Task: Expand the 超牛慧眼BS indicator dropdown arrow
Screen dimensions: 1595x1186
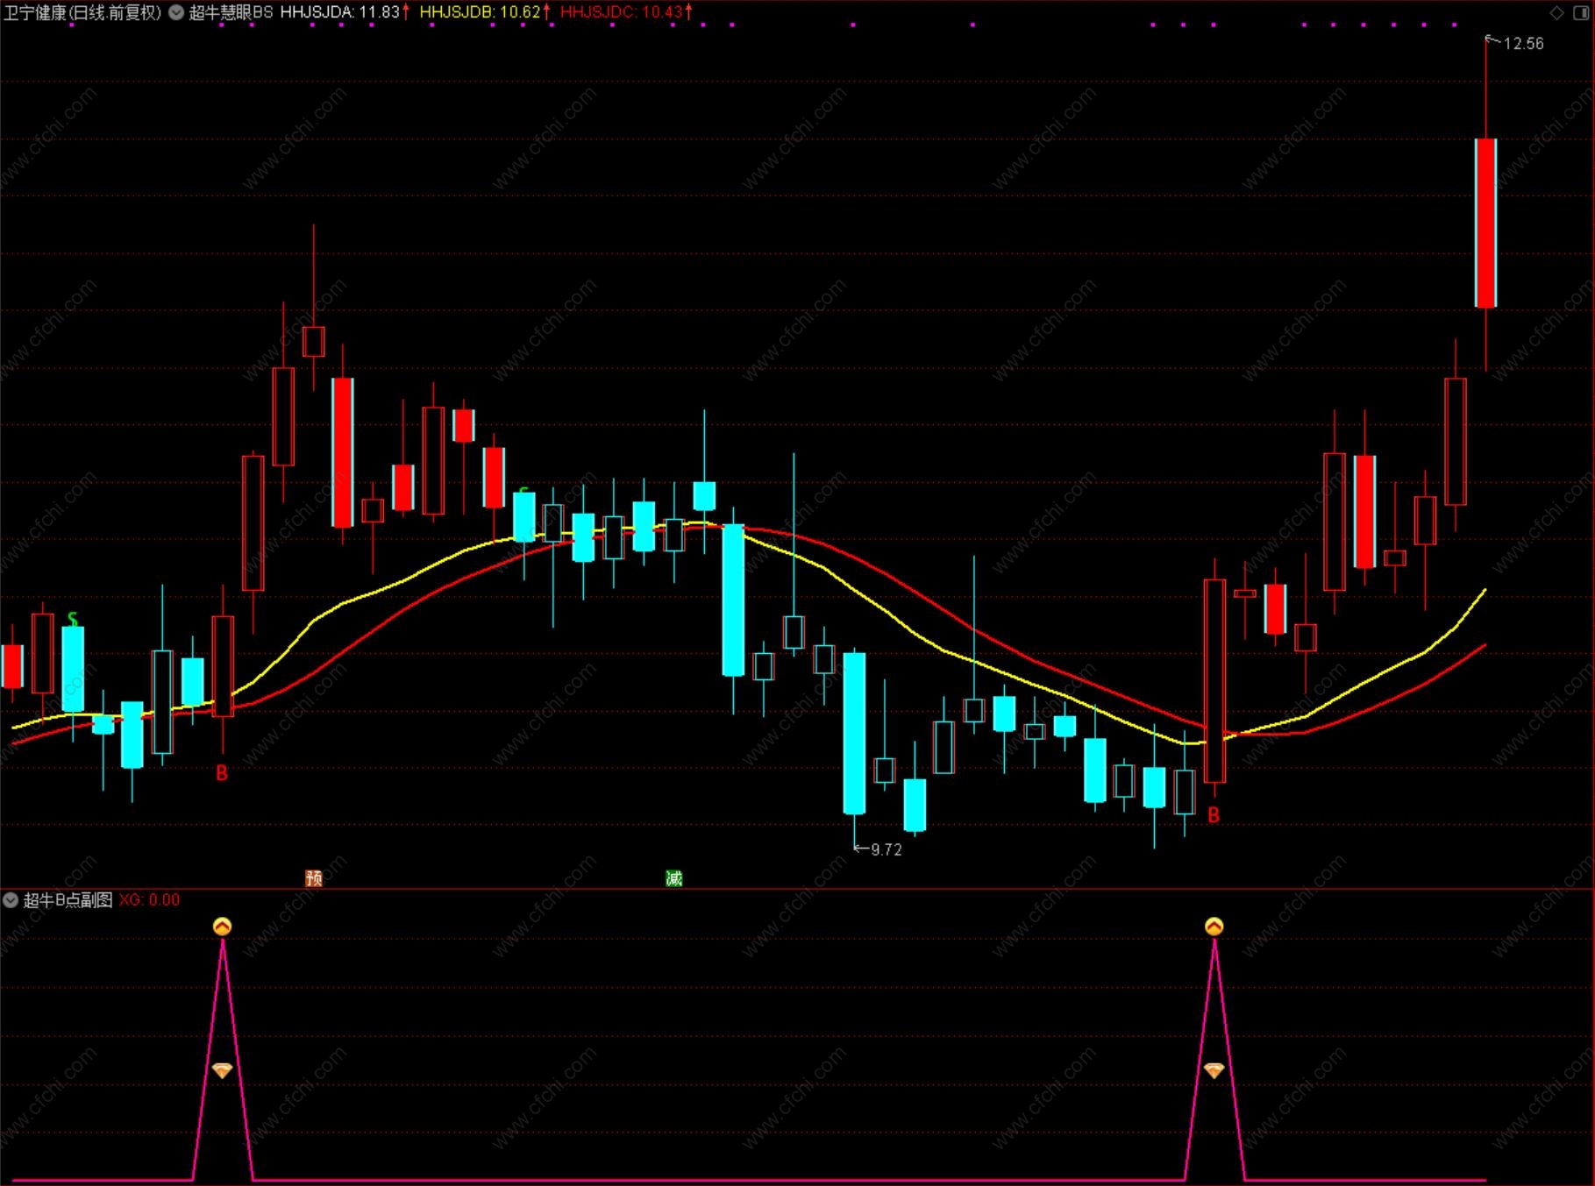Action: [x=176, y=12]
